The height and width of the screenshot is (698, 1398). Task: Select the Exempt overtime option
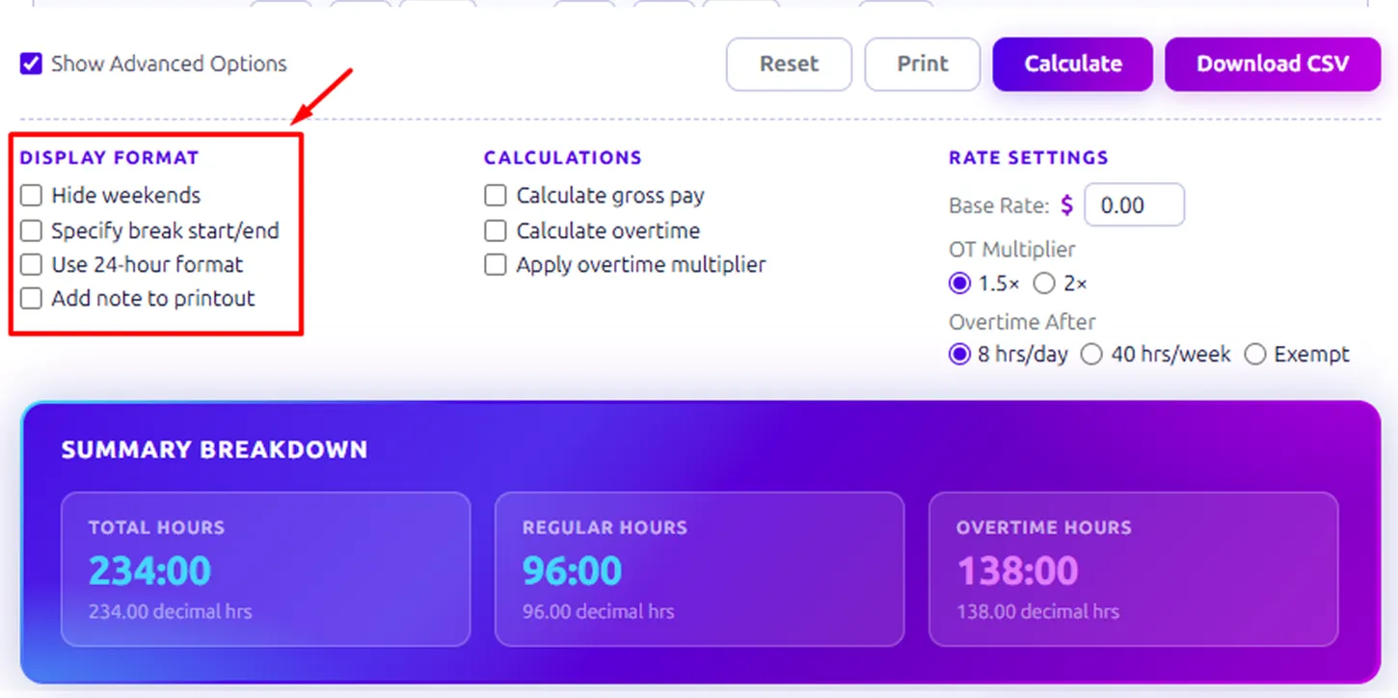[x=1255, y=355]
